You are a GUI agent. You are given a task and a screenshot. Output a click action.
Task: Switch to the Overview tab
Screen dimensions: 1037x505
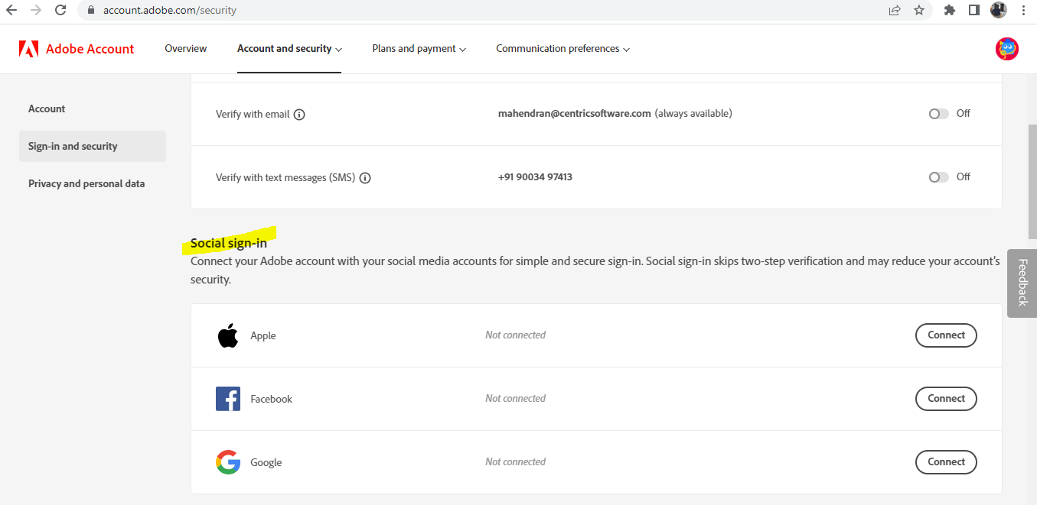(185, 48)
